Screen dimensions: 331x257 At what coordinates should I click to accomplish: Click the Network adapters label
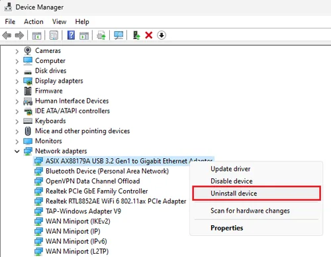click(x=61, y=151)
